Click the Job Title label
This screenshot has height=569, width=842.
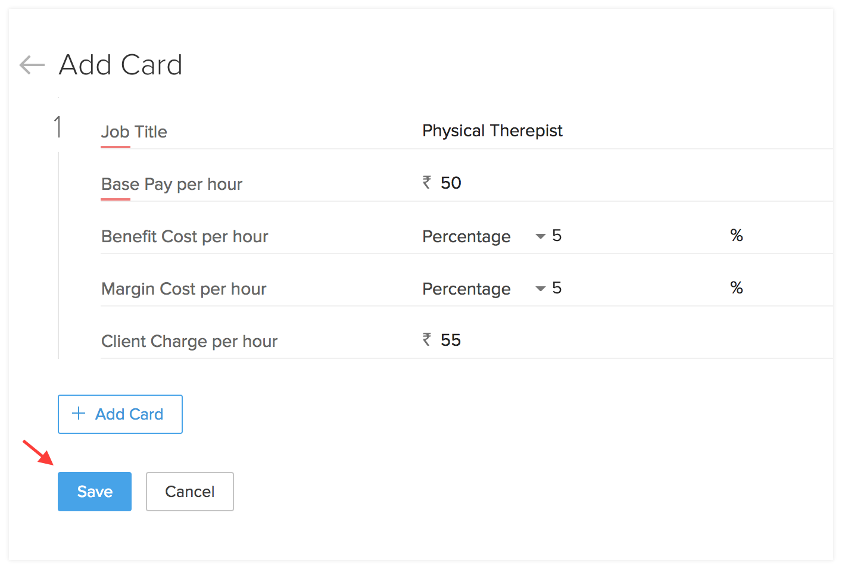pos(134,132)
